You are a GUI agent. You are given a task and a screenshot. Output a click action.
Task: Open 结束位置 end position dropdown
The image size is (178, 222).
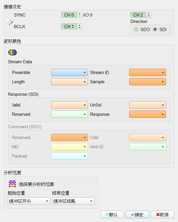(x=73, y=201)
